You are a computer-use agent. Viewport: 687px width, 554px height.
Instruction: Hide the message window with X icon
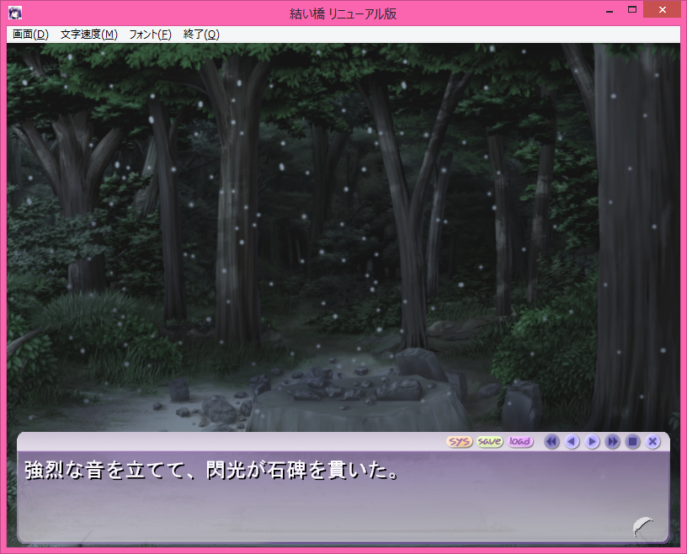tap(652, 441)
